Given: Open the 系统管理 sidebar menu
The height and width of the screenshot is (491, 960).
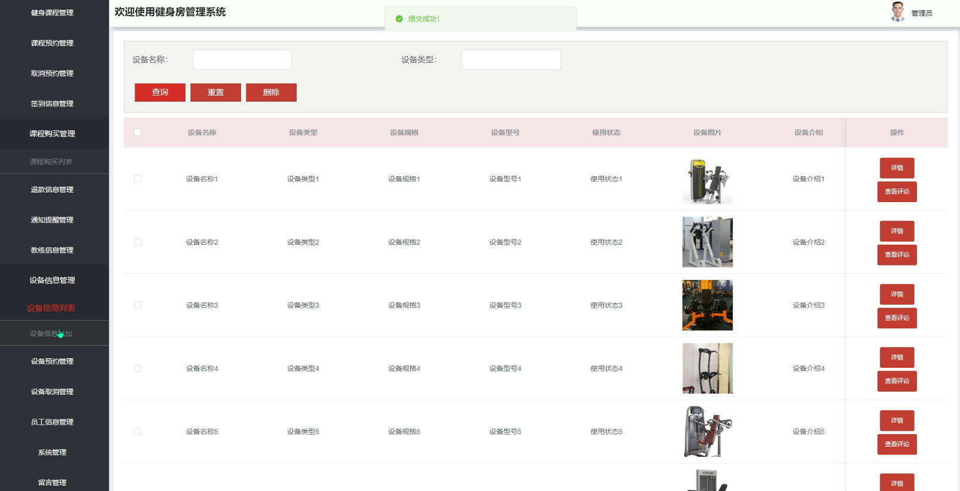Looking at the screenshot, I should tap(52, 453).
